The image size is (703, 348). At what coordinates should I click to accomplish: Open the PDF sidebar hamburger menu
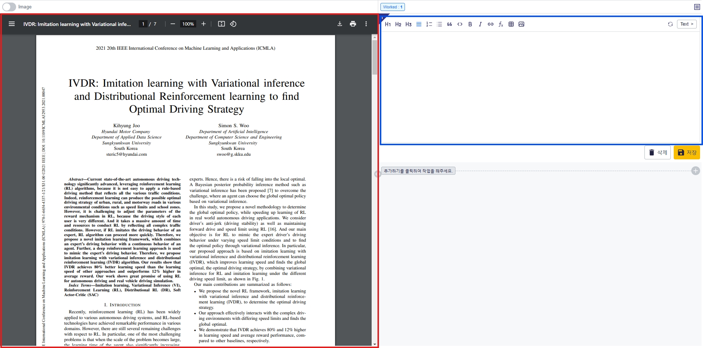[12, 24]
